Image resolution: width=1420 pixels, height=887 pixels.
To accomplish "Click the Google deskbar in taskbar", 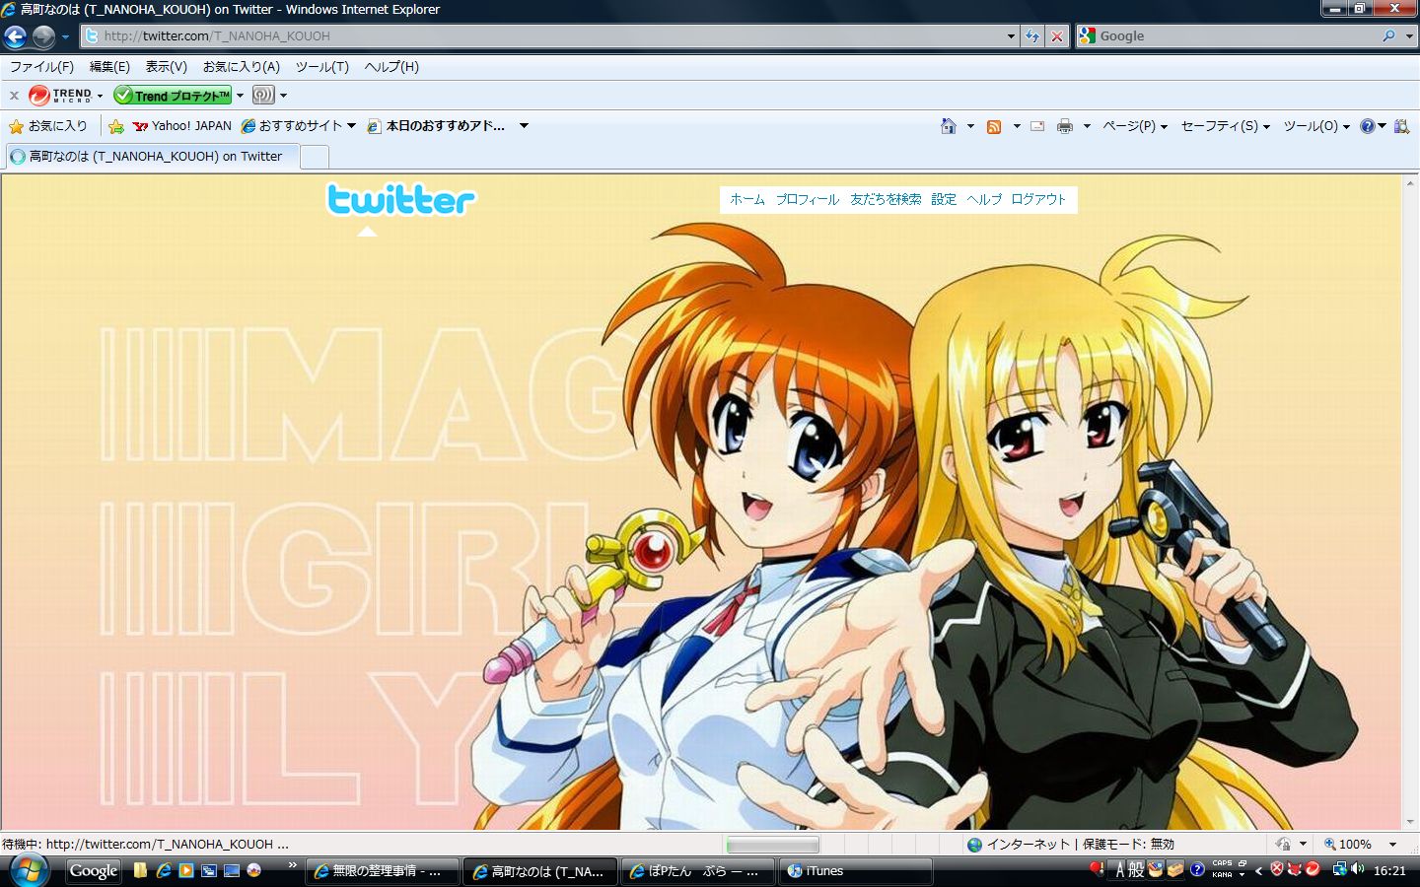I will pyautogui.click(x=94, y=871).
